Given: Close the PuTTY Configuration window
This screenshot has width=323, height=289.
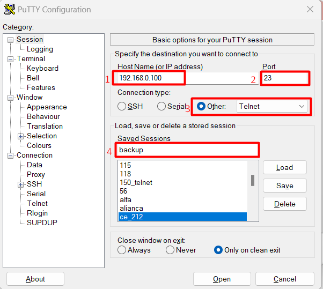Looking at the screenshot, I should click(x=310, y=9).
